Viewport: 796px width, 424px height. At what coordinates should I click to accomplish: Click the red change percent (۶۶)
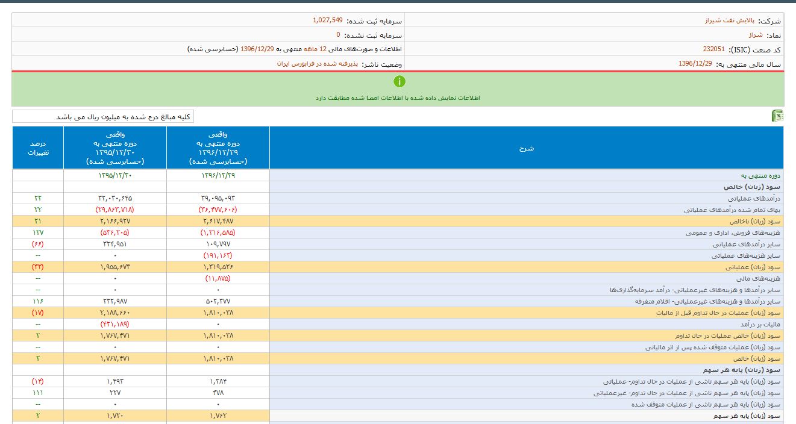click(37, 244)
